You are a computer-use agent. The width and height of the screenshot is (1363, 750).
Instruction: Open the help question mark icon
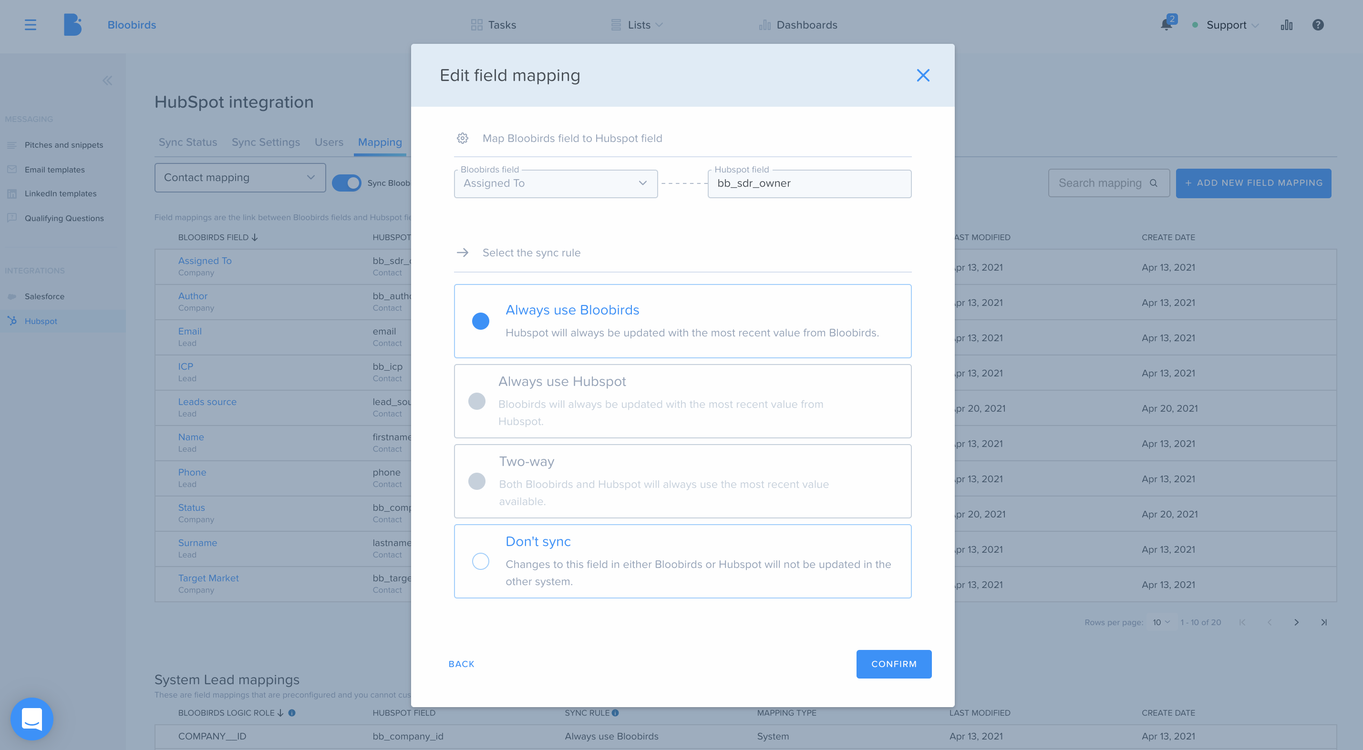pos(1318,25)
